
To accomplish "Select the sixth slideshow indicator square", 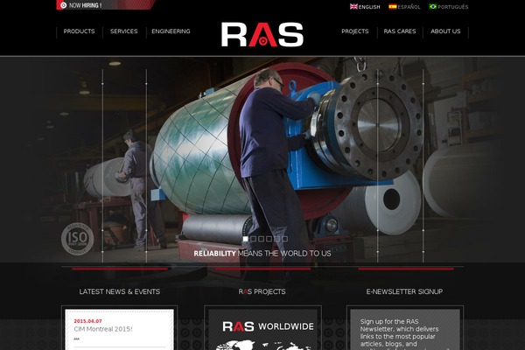I will pyautogui.click(x=284, y=239).
